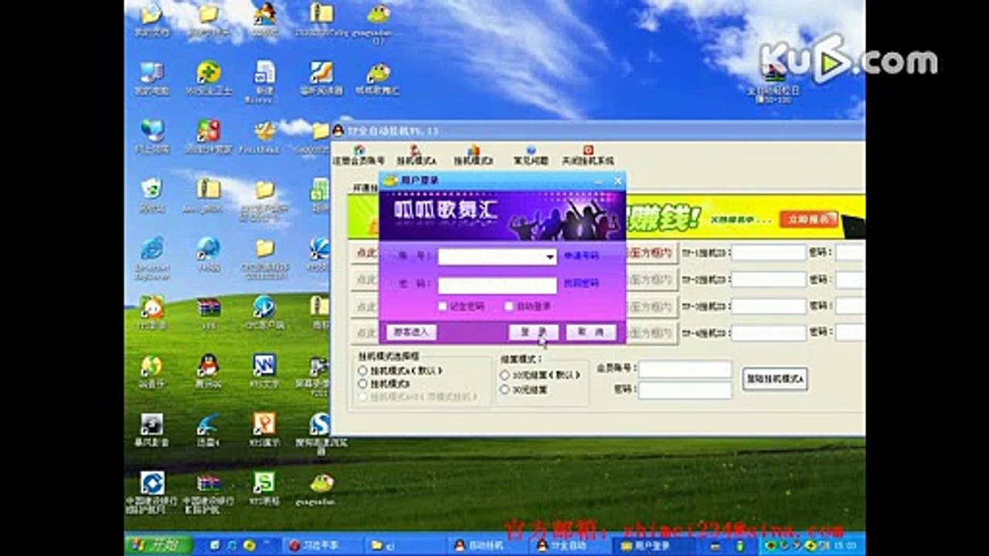Open the 找回密码 link
The width and height of the screenshot is (989, 556).
[x=581, y=283]
